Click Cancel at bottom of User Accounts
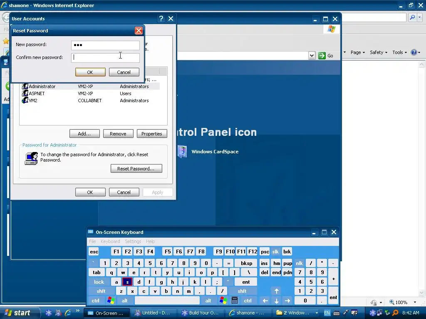The width and height of the screenshot is (426, 319). 124,192
